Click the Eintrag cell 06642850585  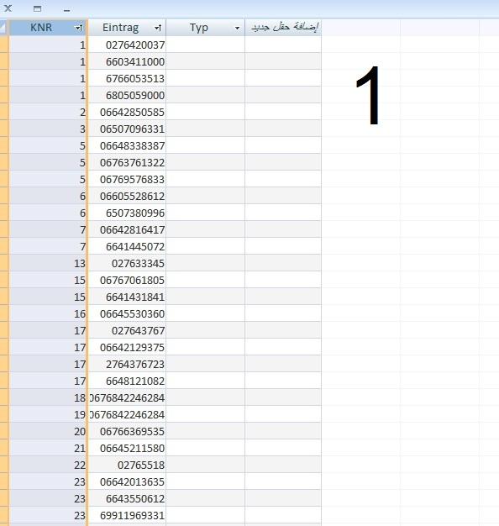[127, 112]
